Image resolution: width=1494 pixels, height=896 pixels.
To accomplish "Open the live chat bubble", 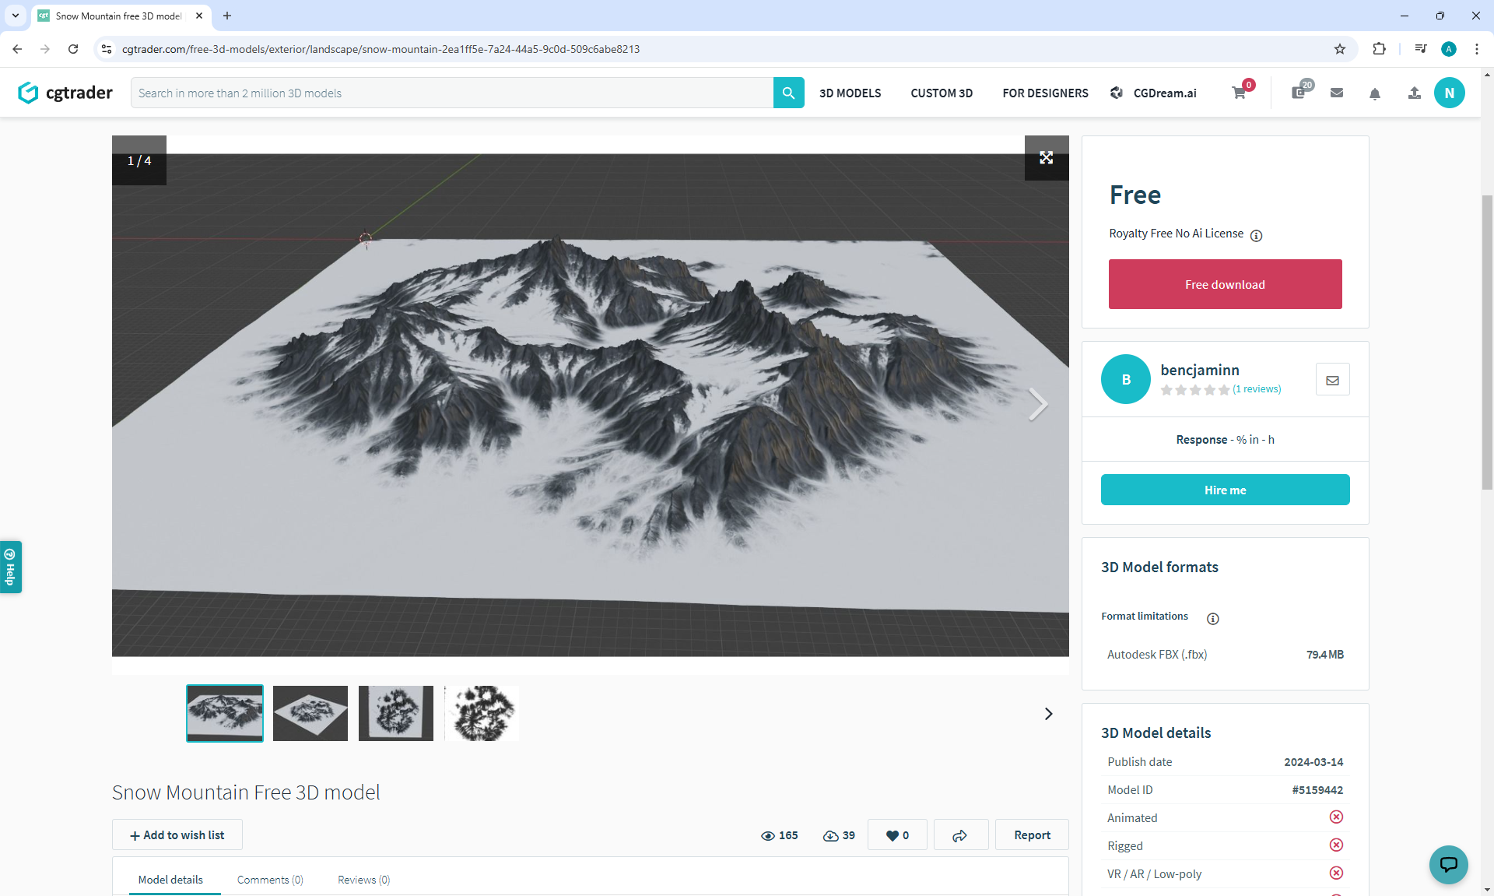I will pyautogui.click(x=1448, y=864).
